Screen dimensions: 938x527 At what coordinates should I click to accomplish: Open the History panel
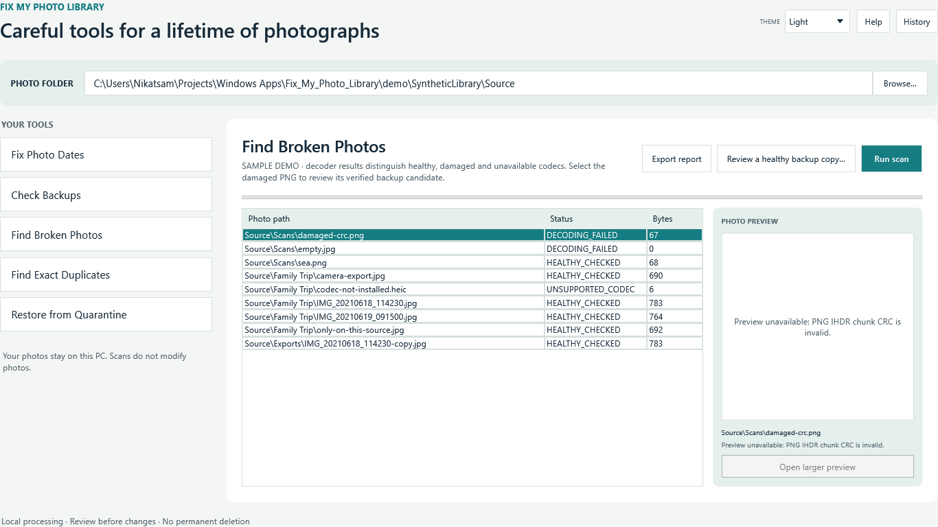coord(917,21)
